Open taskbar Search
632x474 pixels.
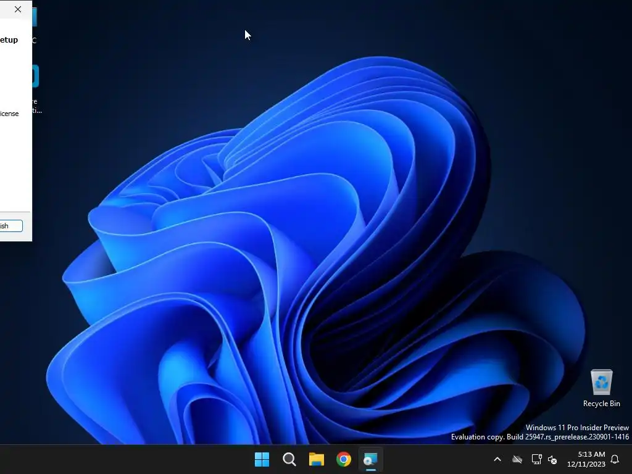pyautogui.click(x=289, y=459)
